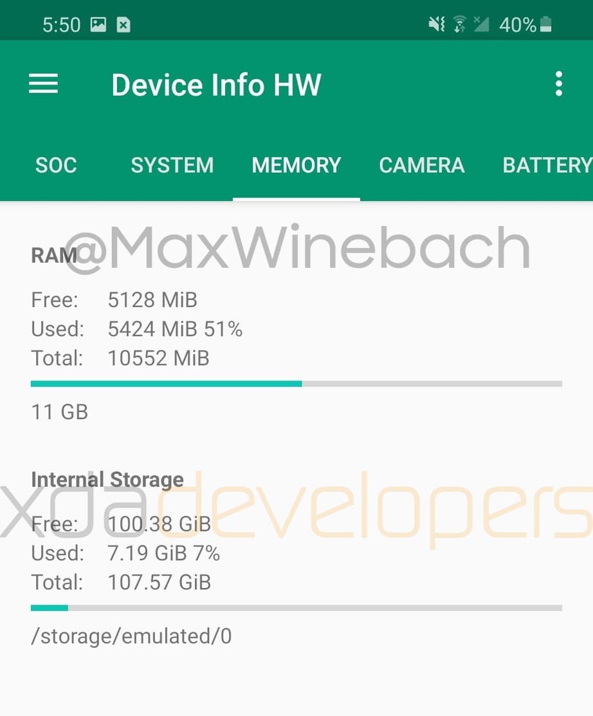
Task: Tap the Wi-Fi status icon
Action: click(460, 24)
